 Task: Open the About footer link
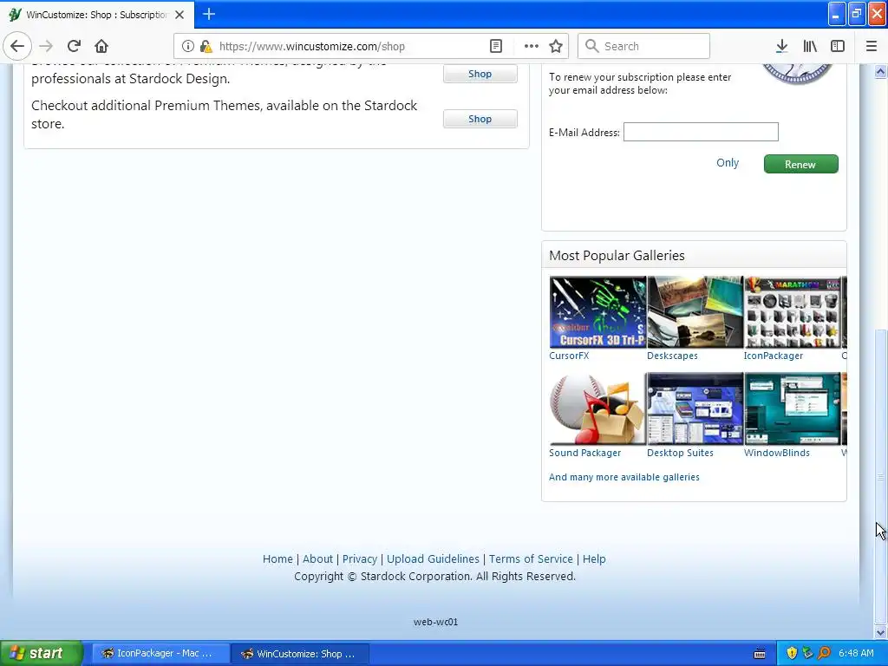(x=317, y=559)
